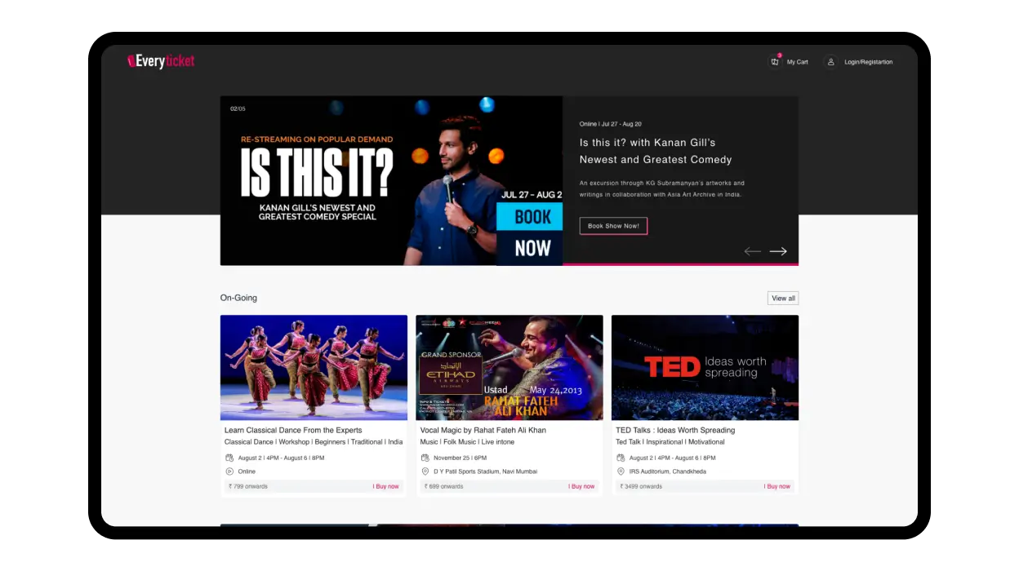Screen dimensions: 1019x571
Task: Click the Online play icon on dance card
Action: 229,471
